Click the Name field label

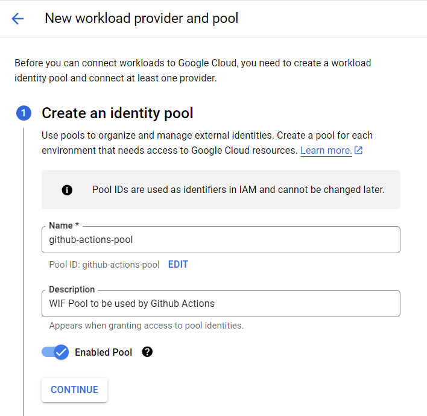(x=62, y=225)
